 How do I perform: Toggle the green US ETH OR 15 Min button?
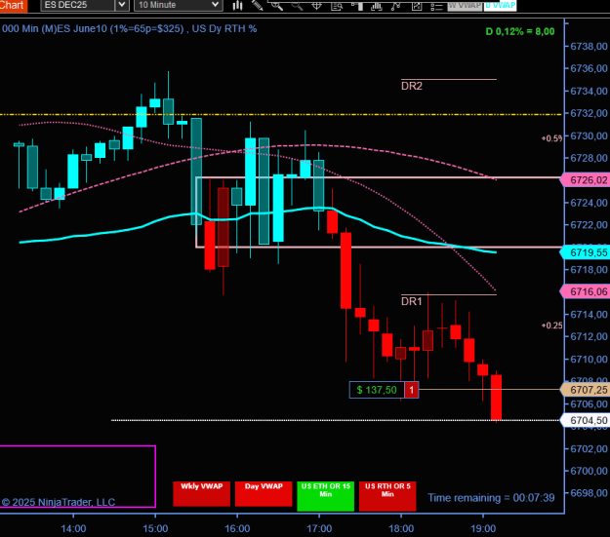pyautogui.click(x=326, y=496)
